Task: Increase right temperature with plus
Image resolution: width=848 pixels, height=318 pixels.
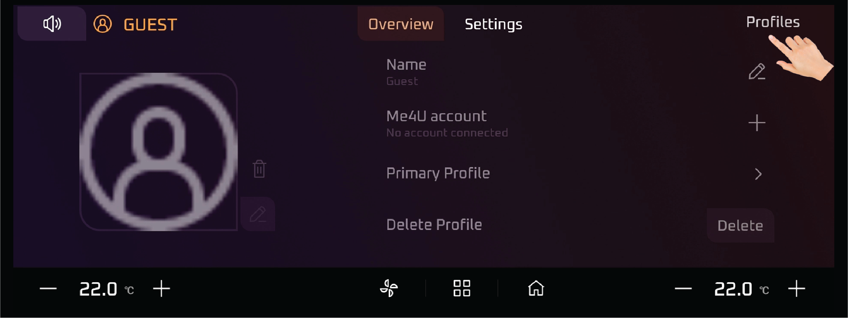Action: coord(796,288)
